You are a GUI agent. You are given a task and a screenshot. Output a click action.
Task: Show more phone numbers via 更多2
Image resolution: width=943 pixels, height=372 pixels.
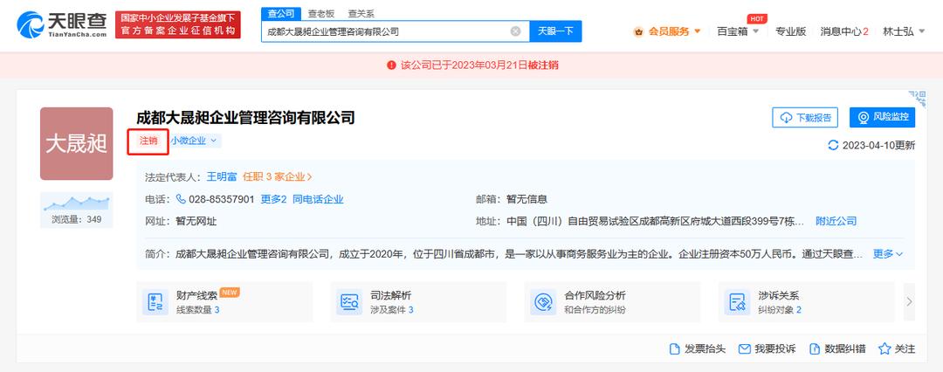pos(273,199)
